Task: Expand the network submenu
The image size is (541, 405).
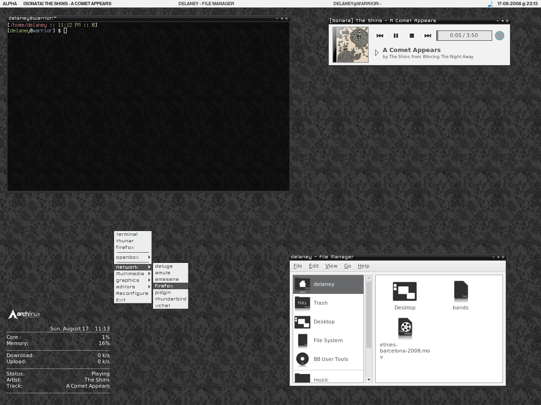Action: click(x=133, y=267)
